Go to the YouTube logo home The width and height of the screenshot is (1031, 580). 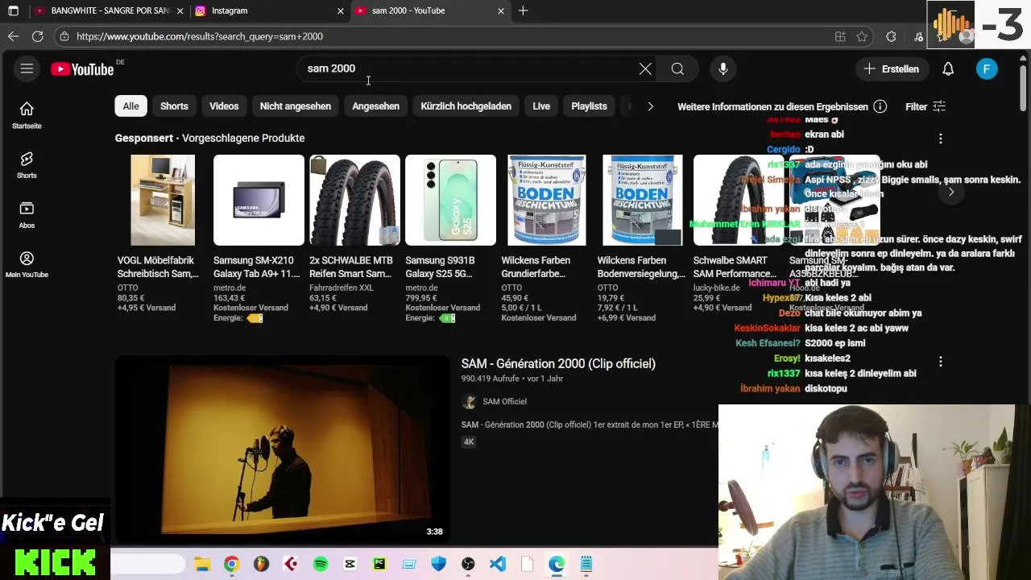(x=82, y=69)
